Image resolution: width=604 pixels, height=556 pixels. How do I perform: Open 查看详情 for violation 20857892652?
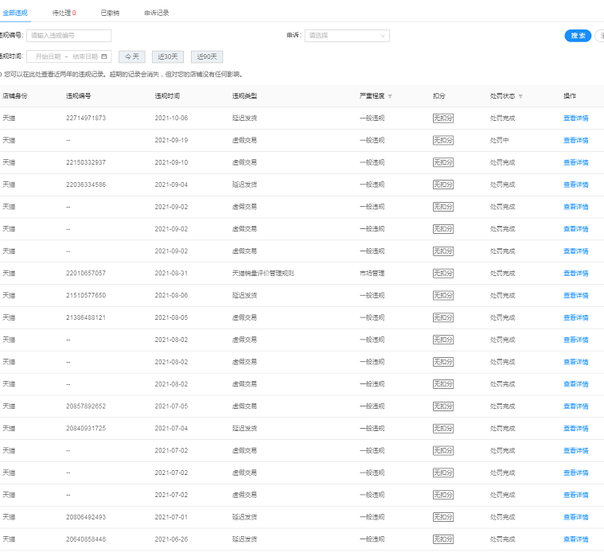coord(576,406)
